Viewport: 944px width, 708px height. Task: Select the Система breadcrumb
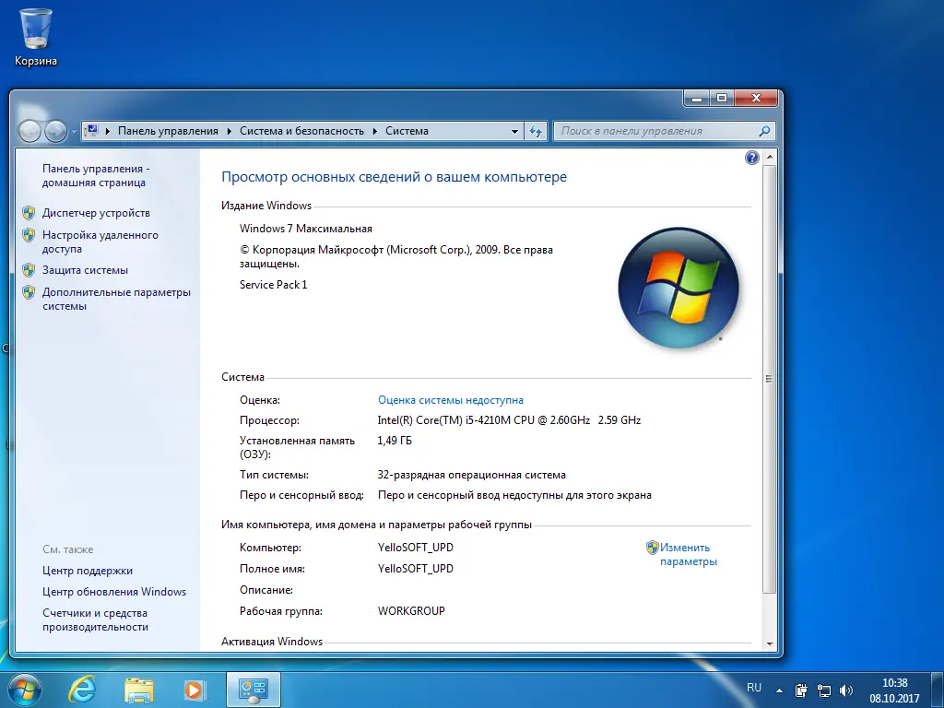click(x=407, y=131)
